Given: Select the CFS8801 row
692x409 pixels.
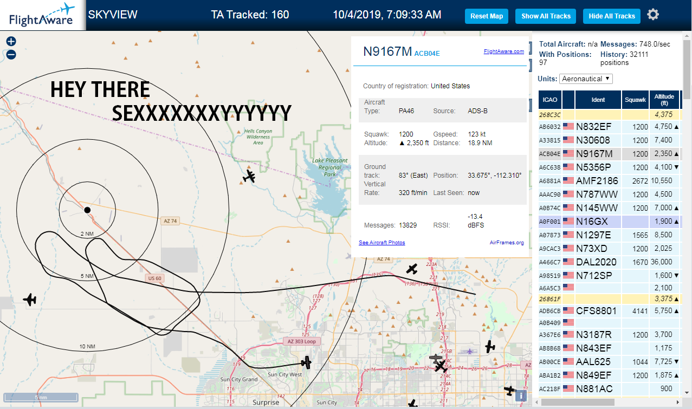Looking at the screenshot, I should pyautogui.click(x=610, y=311).
